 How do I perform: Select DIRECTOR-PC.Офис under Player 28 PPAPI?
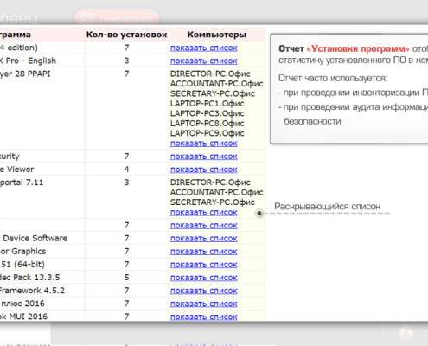[210, 74]
